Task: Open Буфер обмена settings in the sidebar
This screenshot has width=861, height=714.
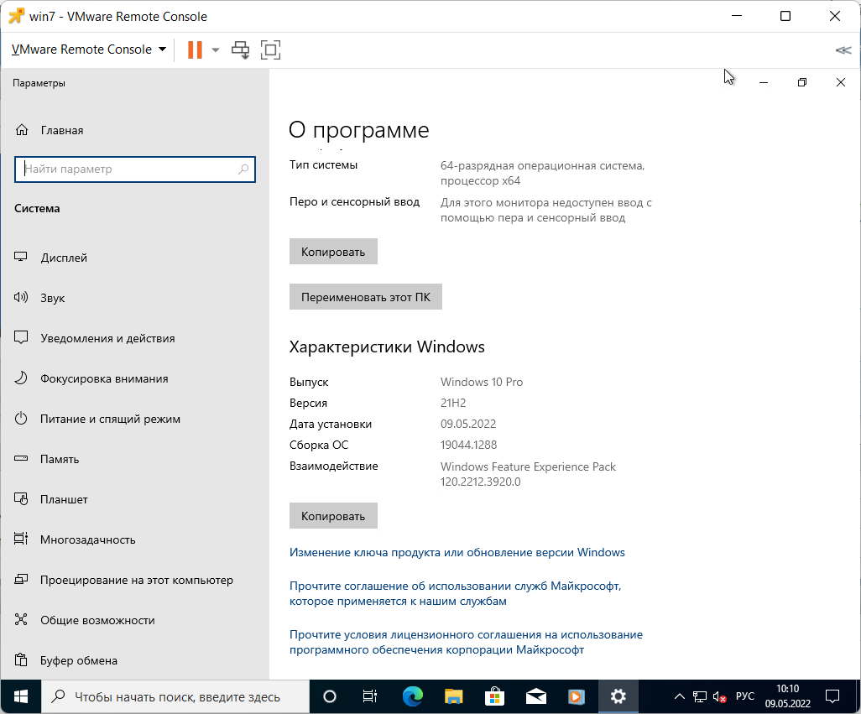Action: tap(78, 660)
